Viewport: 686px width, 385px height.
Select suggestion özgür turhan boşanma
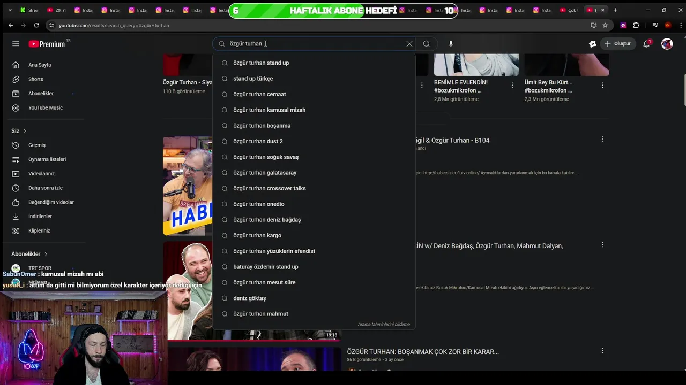coord(314,126)
